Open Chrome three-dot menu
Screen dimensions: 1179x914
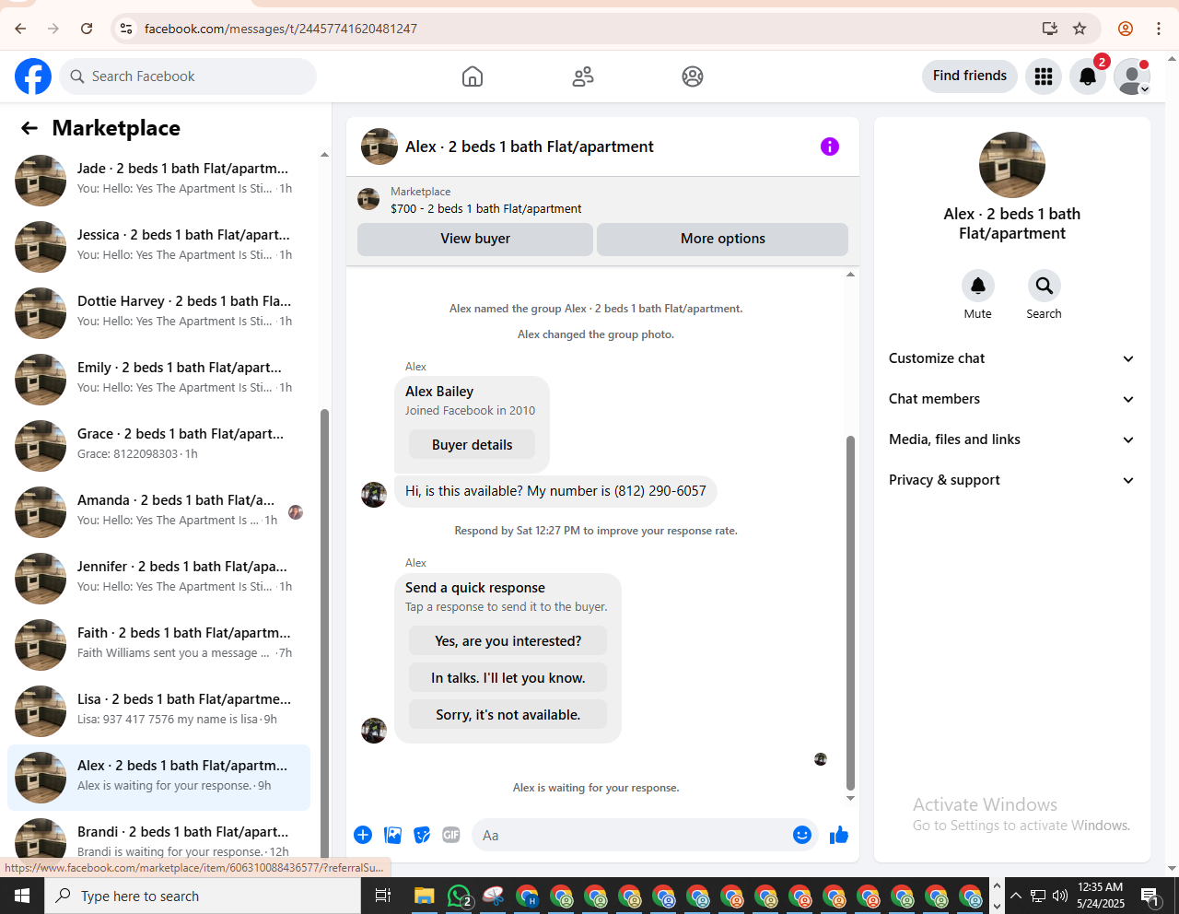[1159, 29]
